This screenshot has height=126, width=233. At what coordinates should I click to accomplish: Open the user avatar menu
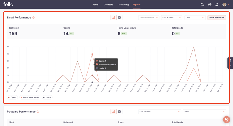tap(226, 5)
